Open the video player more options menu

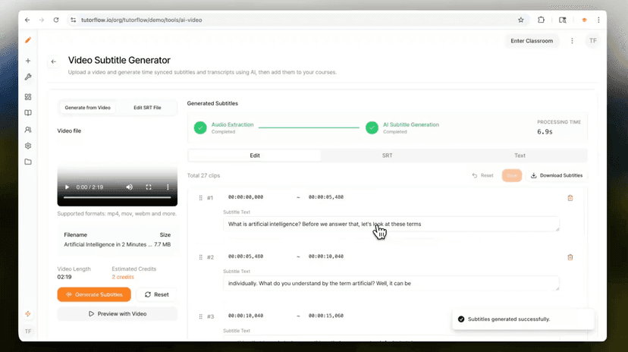click(x=168, y=187)
